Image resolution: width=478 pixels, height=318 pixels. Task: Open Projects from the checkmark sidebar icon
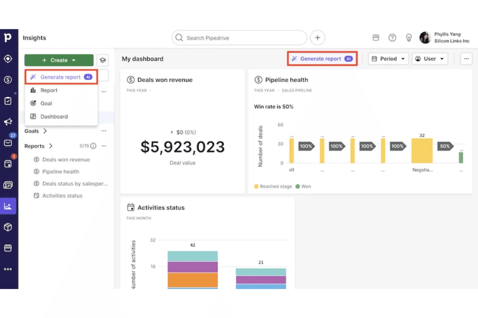tap(8, 101)
